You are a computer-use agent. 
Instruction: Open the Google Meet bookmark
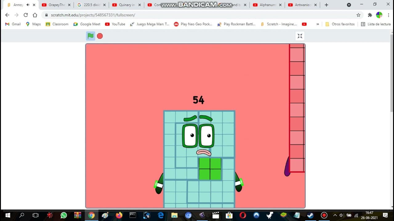coord(87,24)
